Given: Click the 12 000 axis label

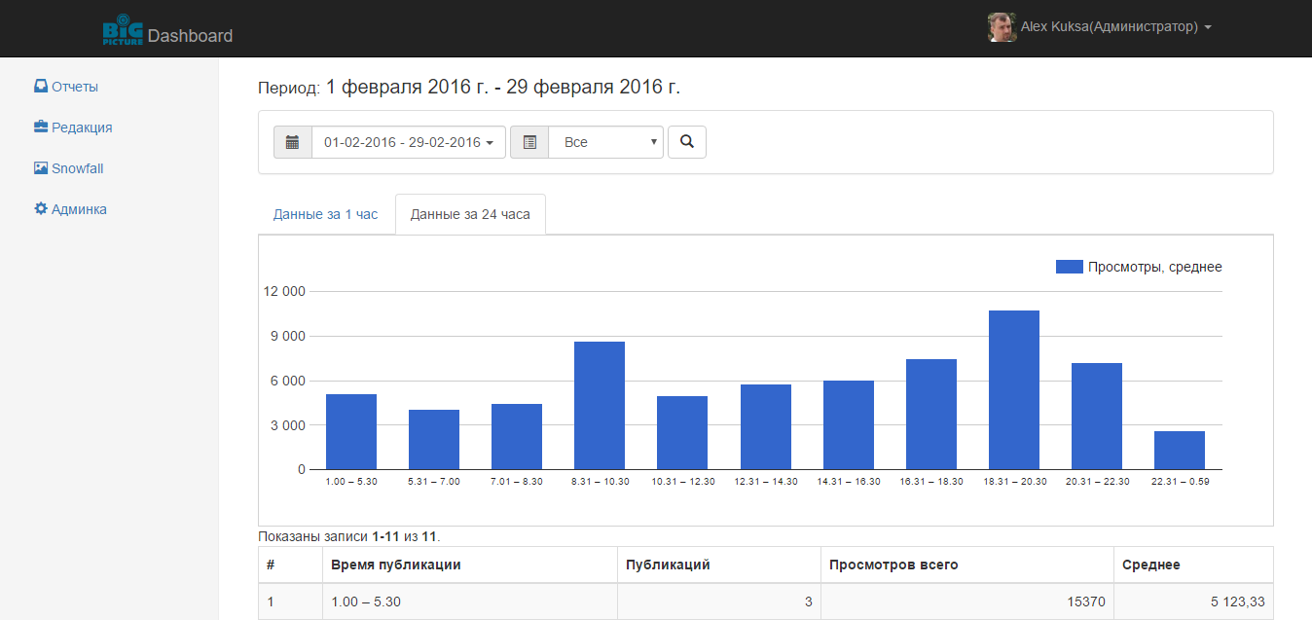Looking at the screenshot, I should 285,291.
